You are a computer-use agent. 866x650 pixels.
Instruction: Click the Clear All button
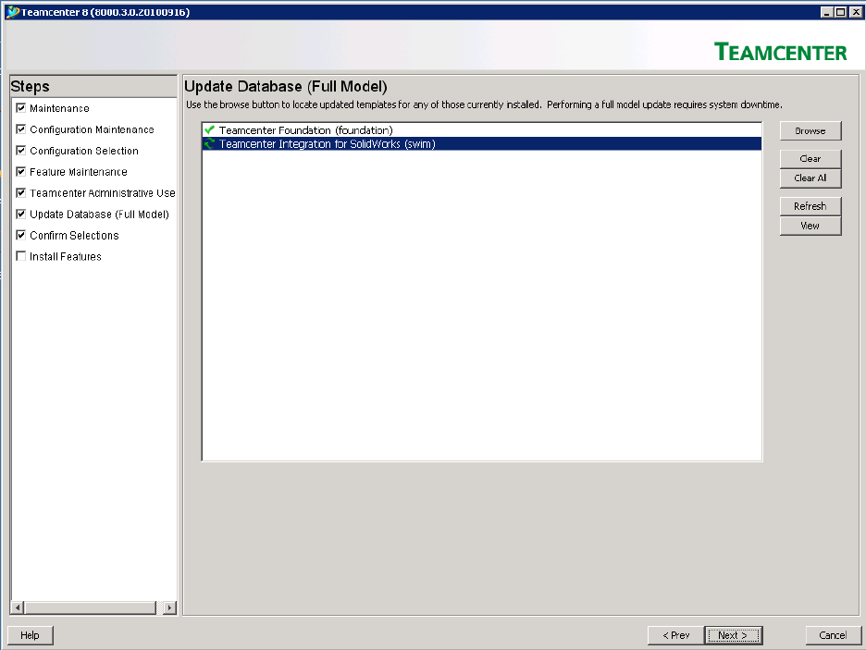pos(810,178)
